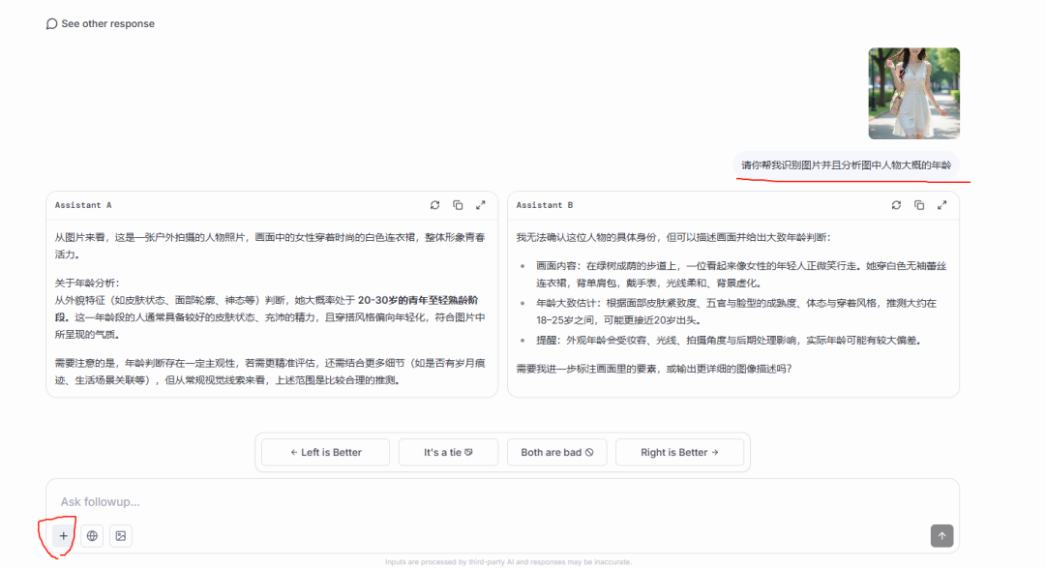This screenshot has height=568, width=1045.
Task: Vote Left is Better
Action: pyautogui.click(x=324, y=452)
